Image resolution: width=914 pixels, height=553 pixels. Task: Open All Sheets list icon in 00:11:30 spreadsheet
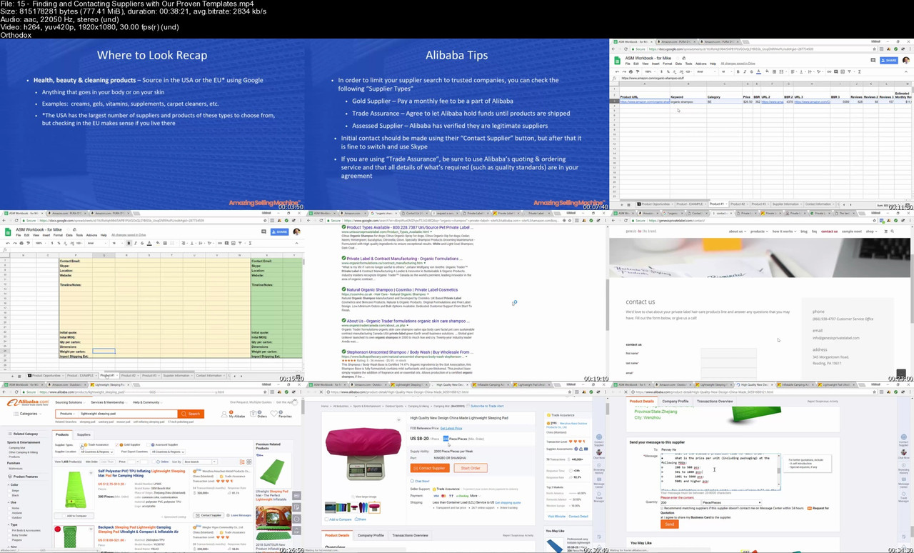pyautogui.click(x=628, y=204)
